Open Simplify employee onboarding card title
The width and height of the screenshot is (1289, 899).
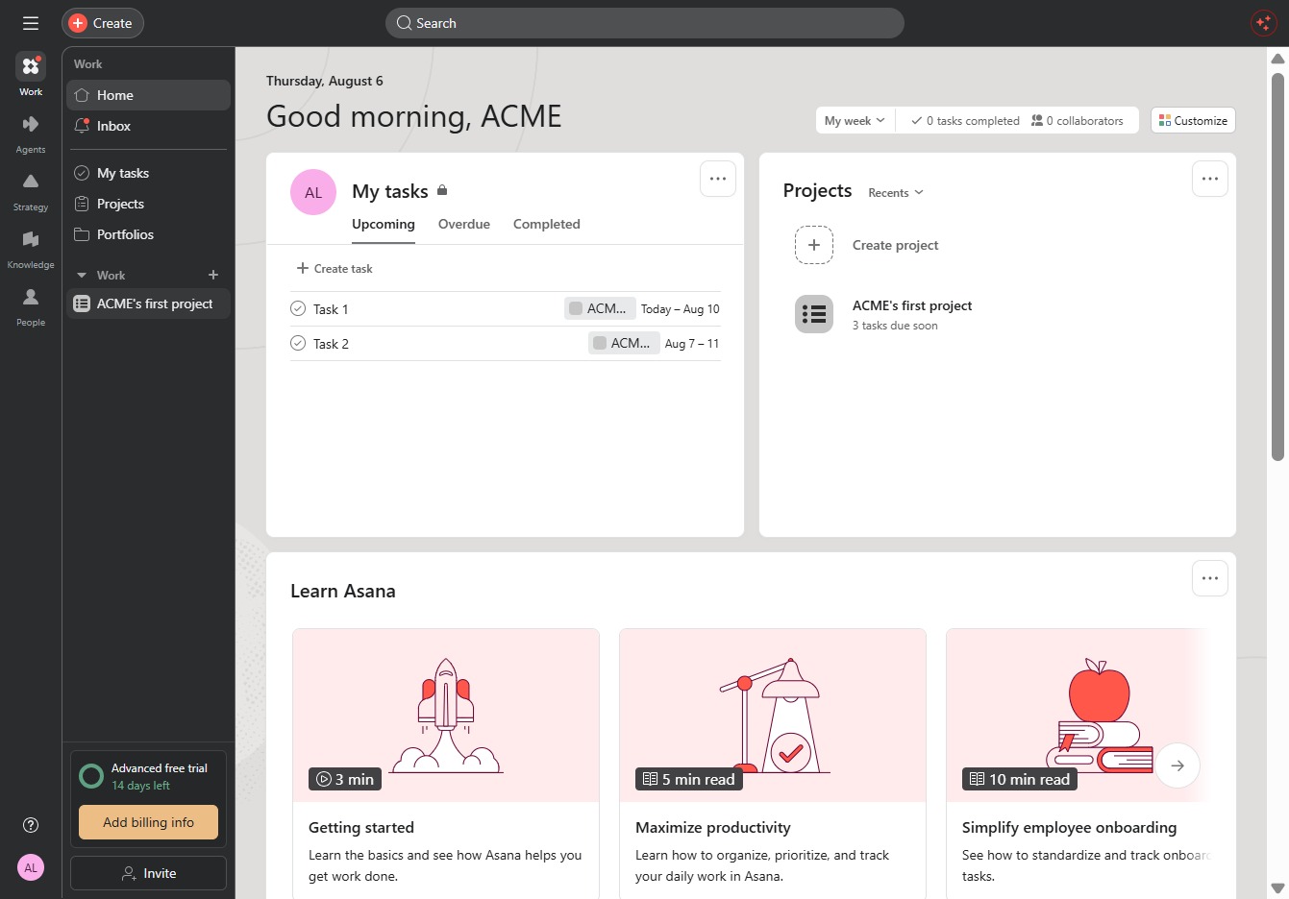click(1069, 827)
